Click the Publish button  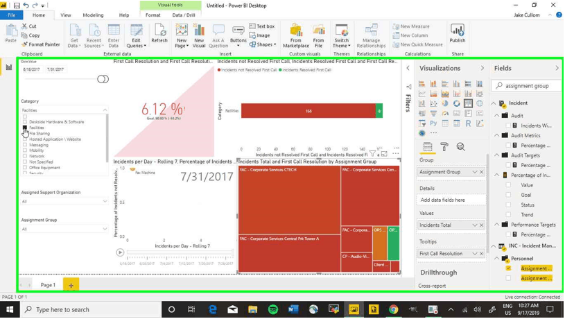[x=458, y=33]
